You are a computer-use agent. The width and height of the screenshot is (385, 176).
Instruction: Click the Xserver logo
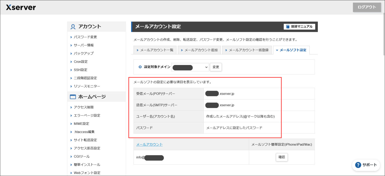pyautogui.click(x=21, y=7)
